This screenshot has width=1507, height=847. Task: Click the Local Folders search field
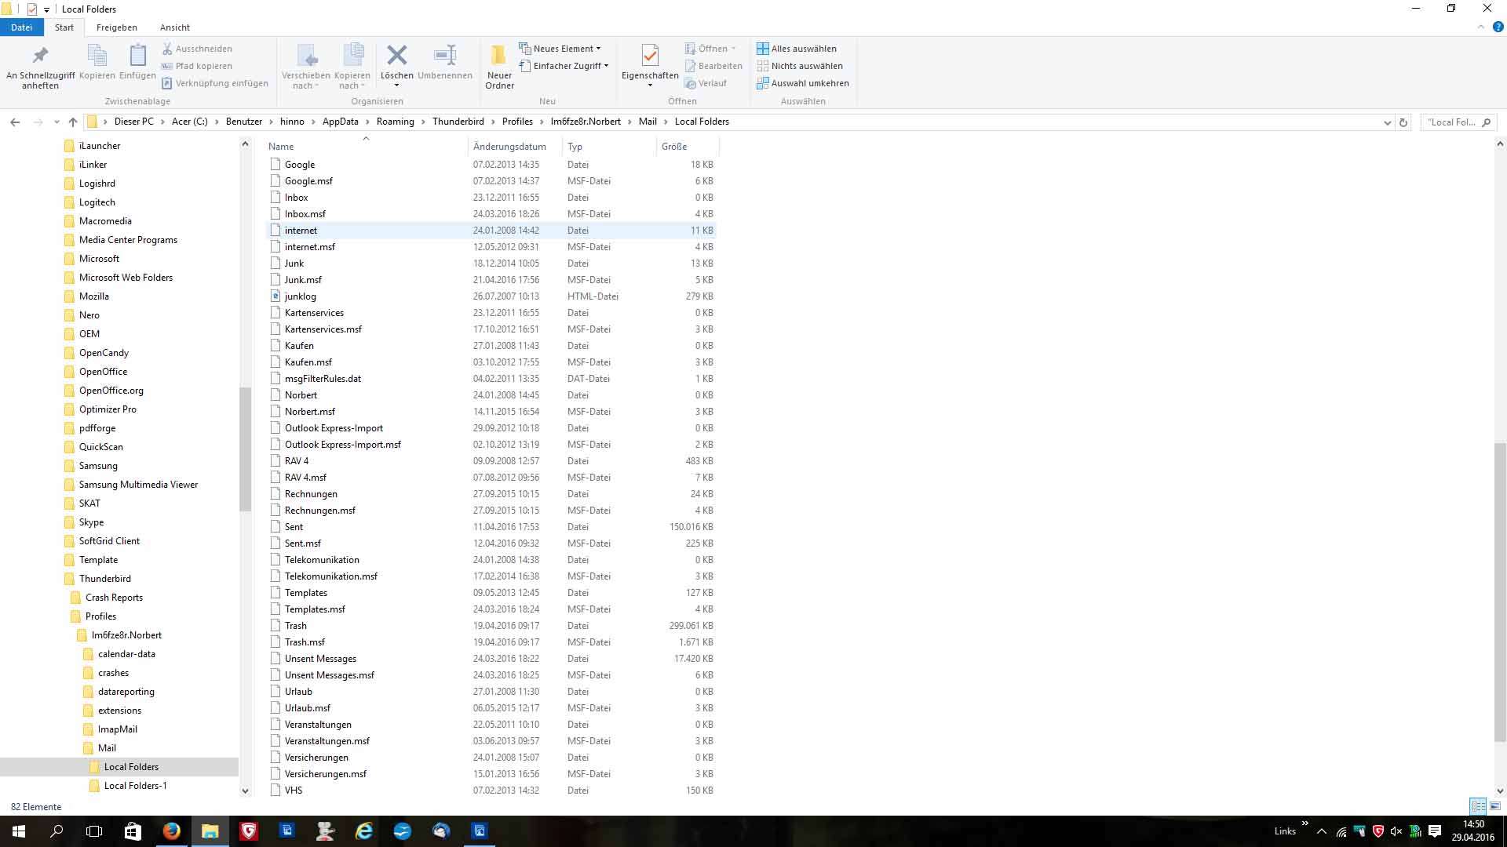point(1452,122)
